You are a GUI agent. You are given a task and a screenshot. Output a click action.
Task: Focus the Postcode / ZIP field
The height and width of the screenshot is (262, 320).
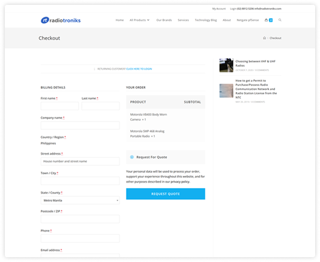(x=80, y=219)
